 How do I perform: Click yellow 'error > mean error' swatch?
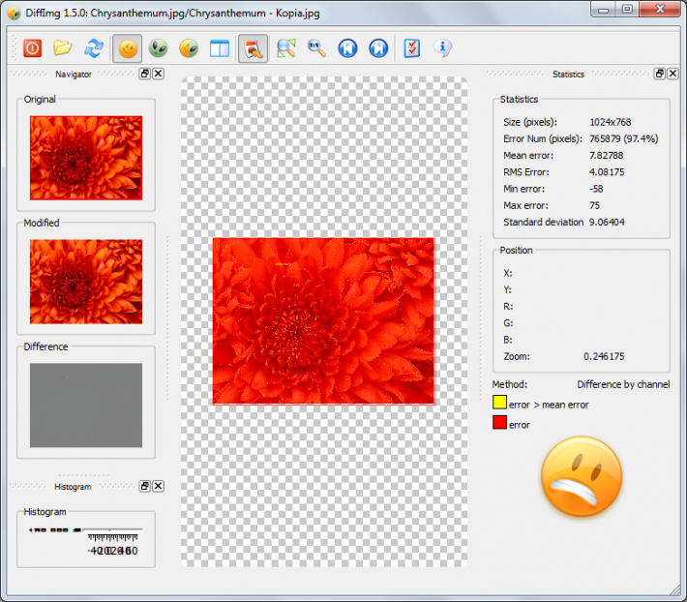coord(499,403)
